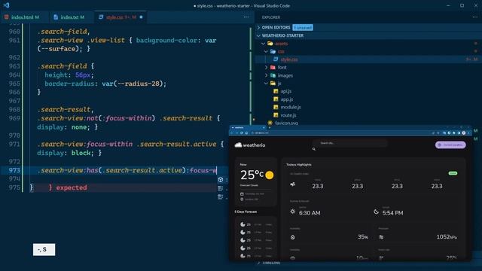
Task: Click the calendar icon in Now card
Action: pyautogui.click(x=242, y=194)
